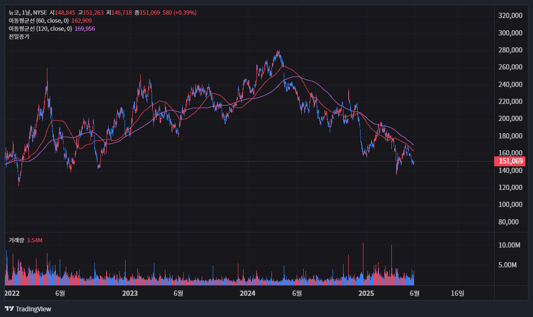
Task: Click the 240,000 price axis label
Action: click(x=510, y=85)
